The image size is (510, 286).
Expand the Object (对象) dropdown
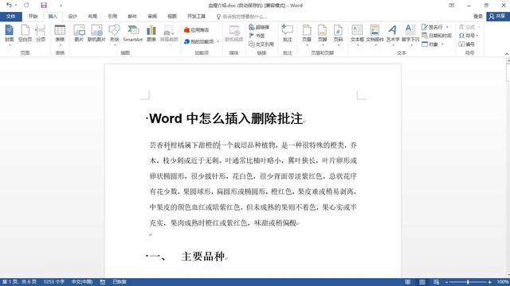click(443, 44)
